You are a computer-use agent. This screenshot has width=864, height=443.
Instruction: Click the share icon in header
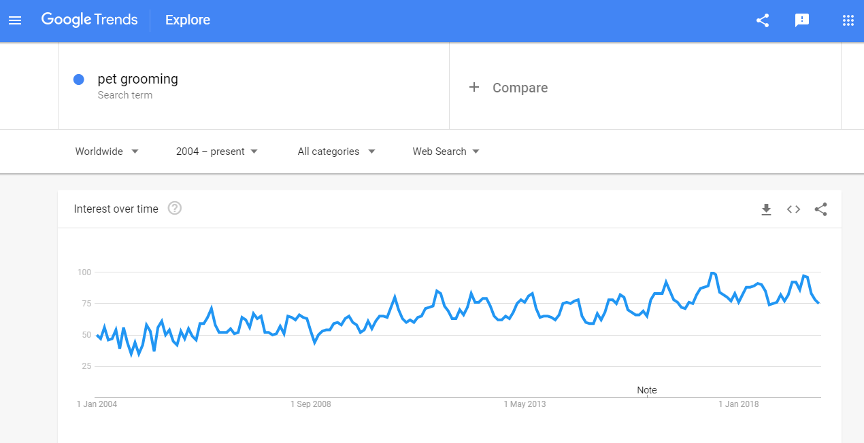[x=763, y=20]
